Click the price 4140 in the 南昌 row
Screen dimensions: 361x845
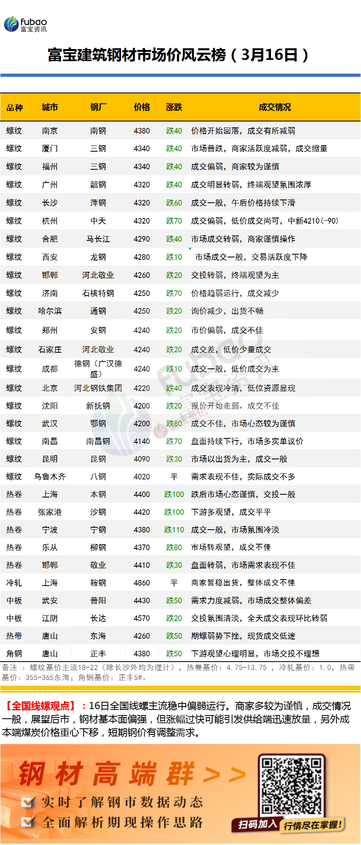coord(142,441)
